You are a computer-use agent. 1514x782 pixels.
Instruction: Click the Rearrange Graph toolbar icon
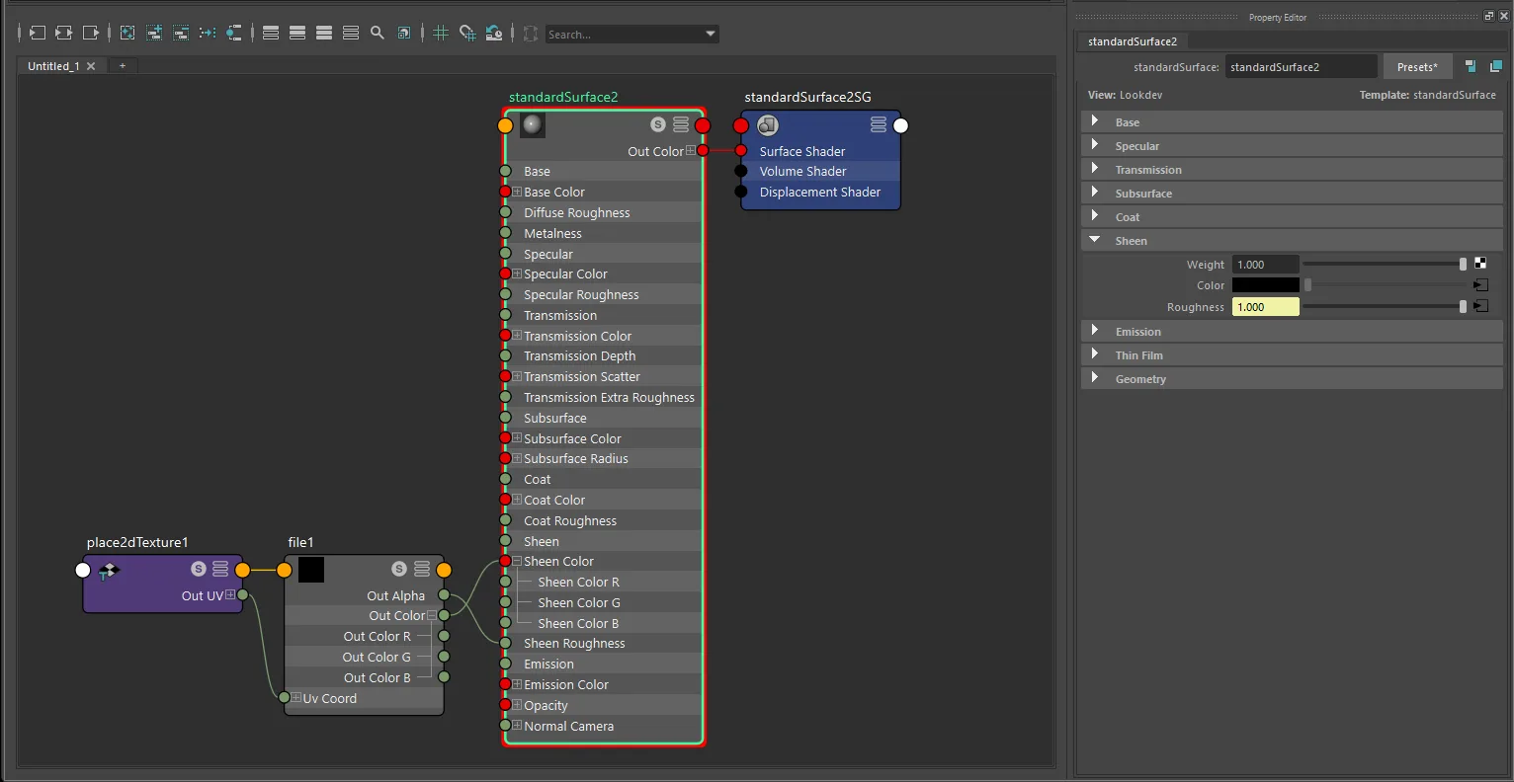208,34
